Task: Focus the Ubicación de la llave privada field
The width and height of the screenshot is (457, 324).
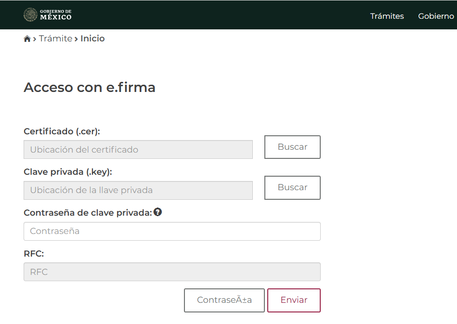Action: pos(138,190)
